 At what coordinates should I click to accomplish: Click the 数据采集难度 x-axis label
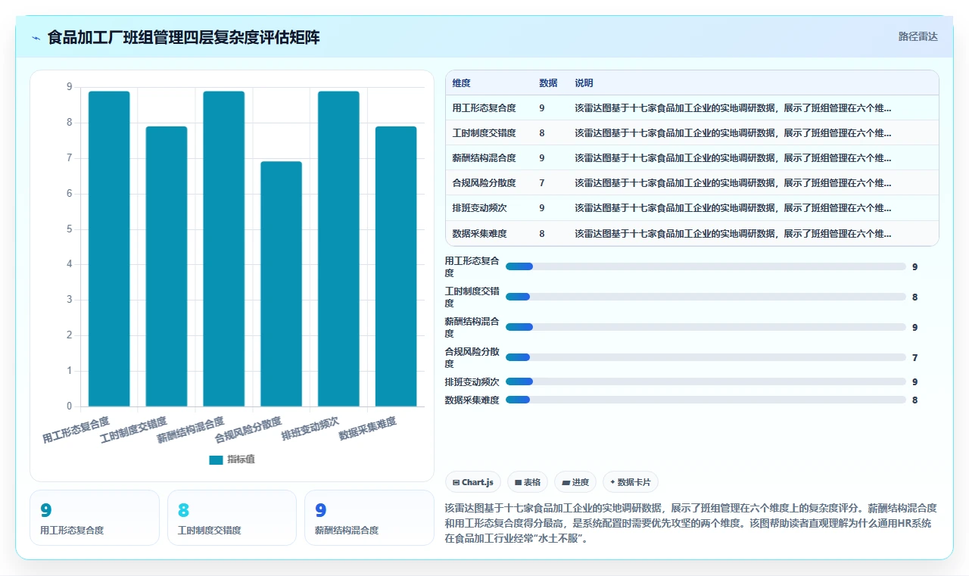367,428
